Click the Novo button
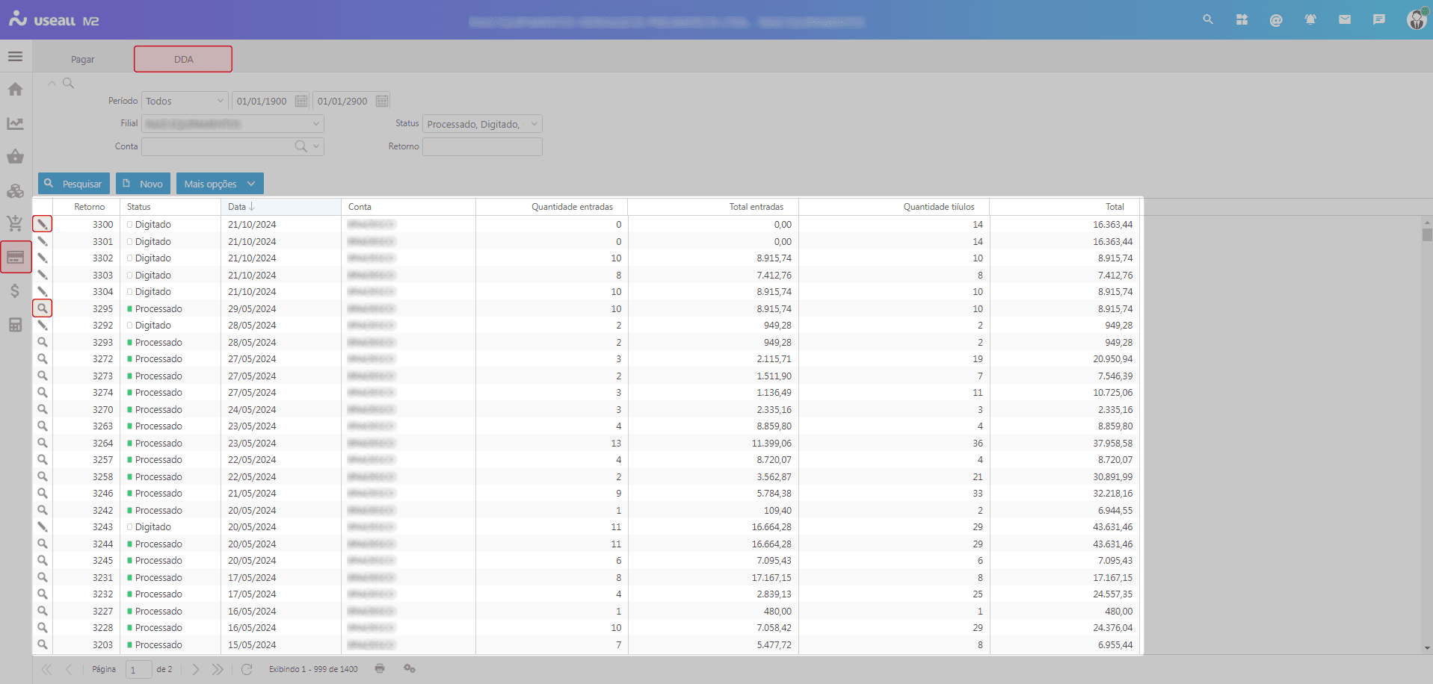Screen dimensions: 1433x684 [143, 184]
